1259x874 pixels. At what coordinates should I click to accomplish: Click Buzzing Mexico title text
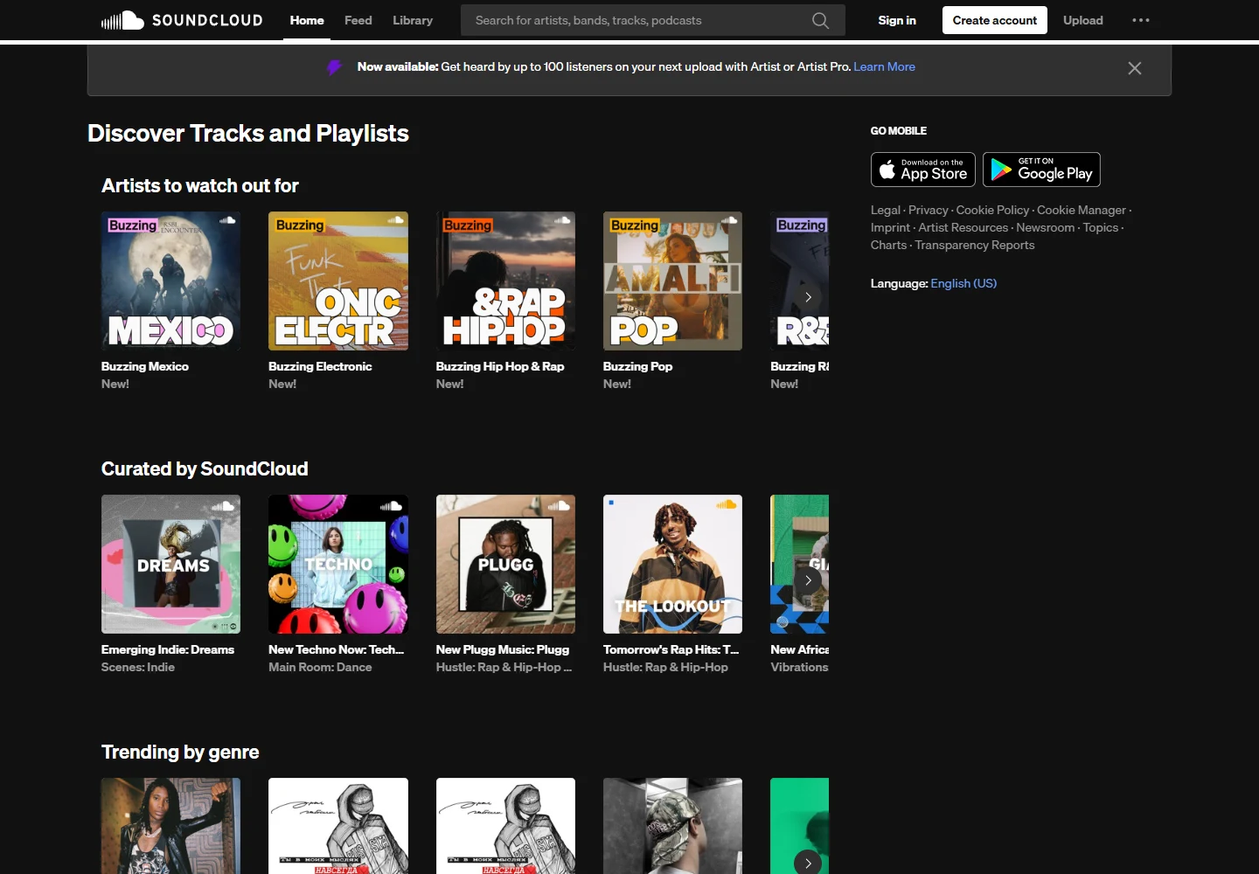pyautogui.click(x=145, y=366)
